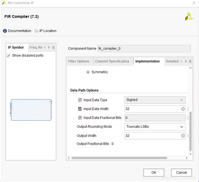Click the auto/manual icon beside Input Data Fractional Bits
This screenshot has height=182, width=199.
tap(80, 118)
